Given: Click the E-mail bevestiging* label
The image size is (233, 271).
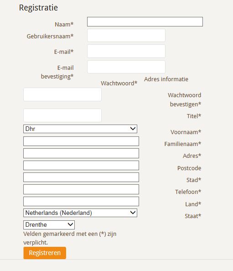Looking at the screenshot, I should (x=57, y=72).
